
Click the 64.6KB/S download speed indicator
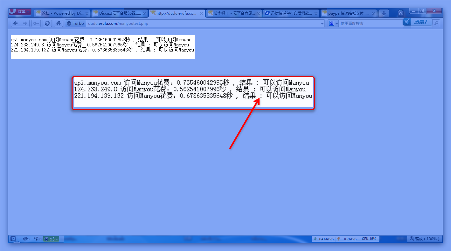pyautogui.click(x=323, y=239)
